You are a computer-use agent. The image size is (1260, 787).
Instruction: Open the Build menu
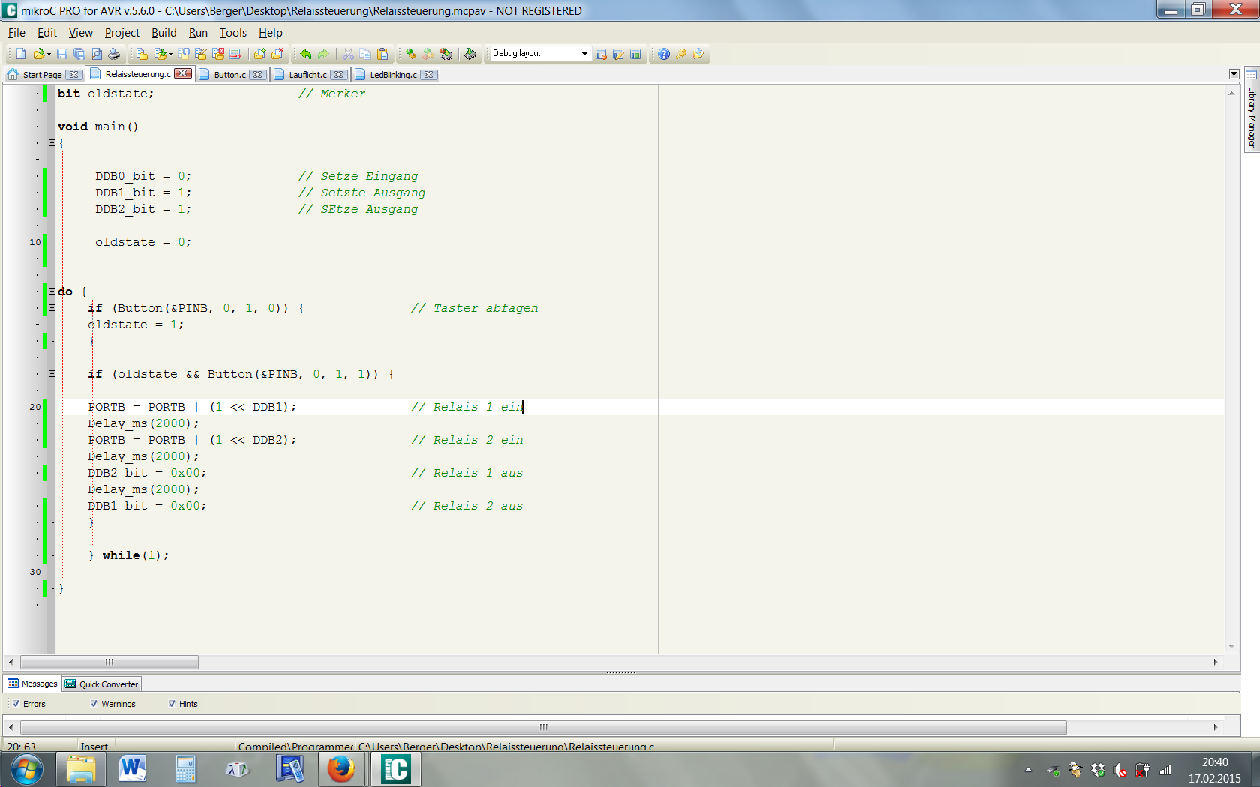(164, 33)
